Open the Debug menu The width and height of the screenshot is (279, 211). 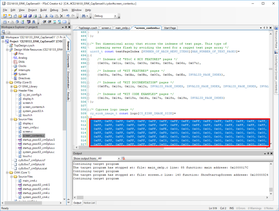[54, 10]
